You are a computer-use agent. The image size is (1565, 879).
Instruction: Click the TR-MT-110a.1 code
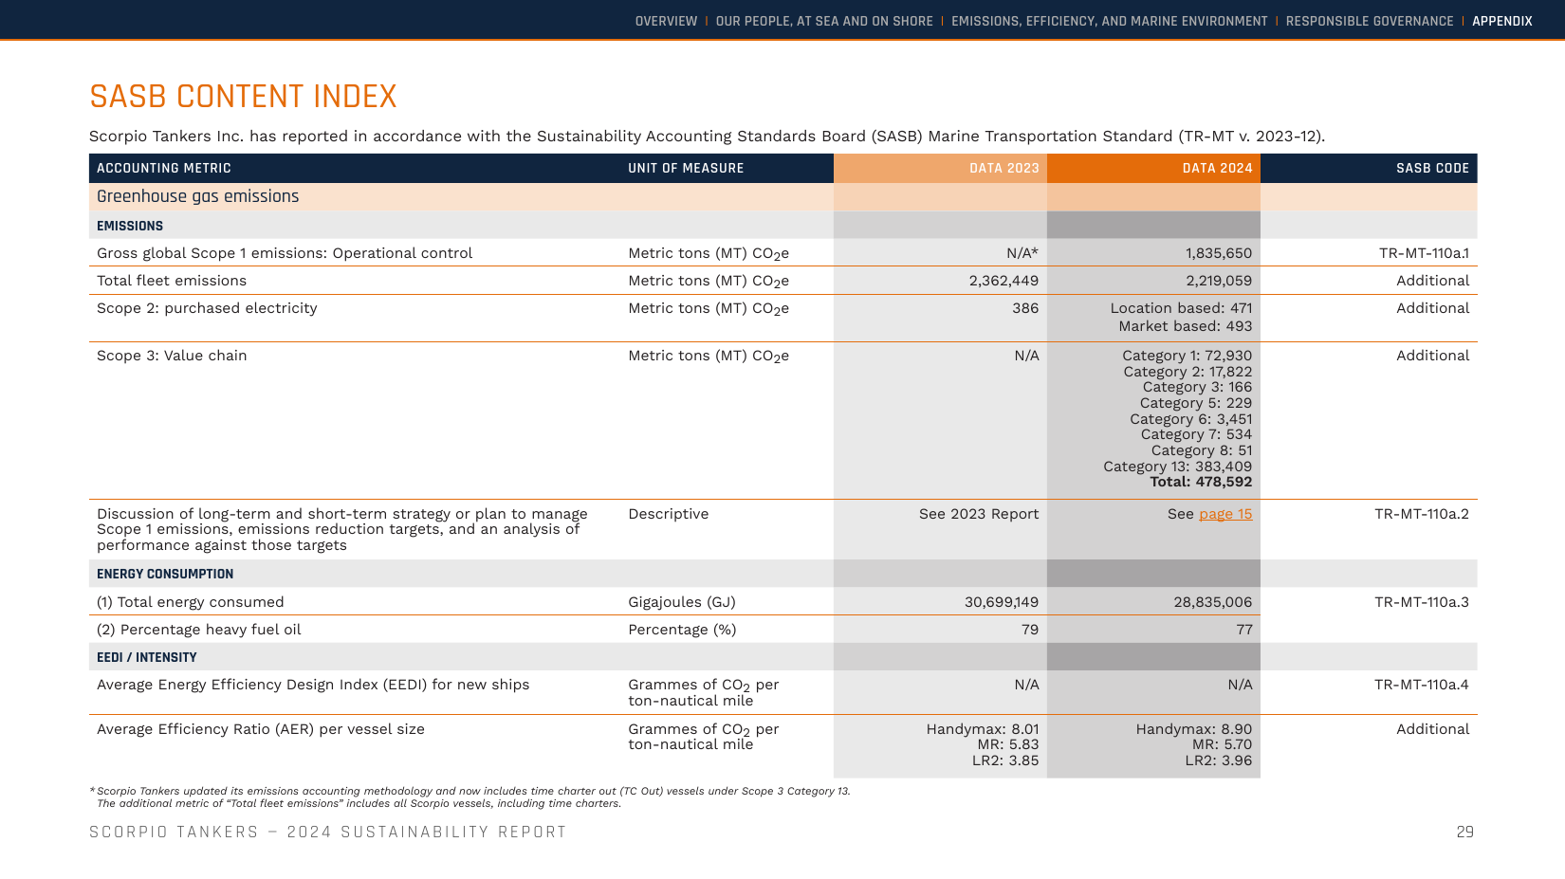point(1424,253)
